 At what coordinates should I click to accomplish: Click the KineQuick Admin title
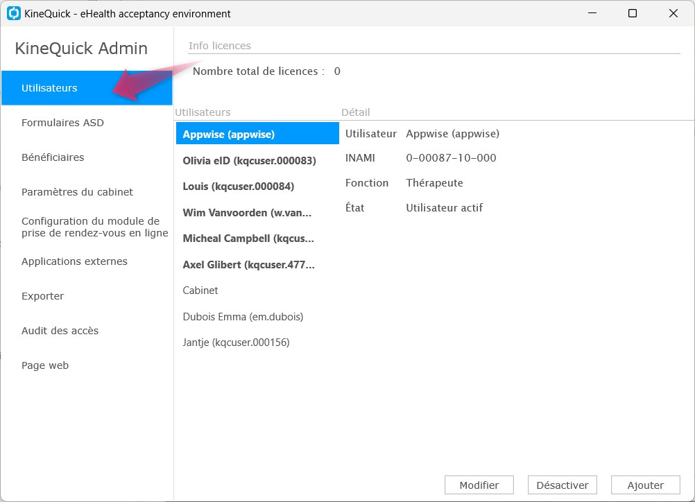[81, 48]
